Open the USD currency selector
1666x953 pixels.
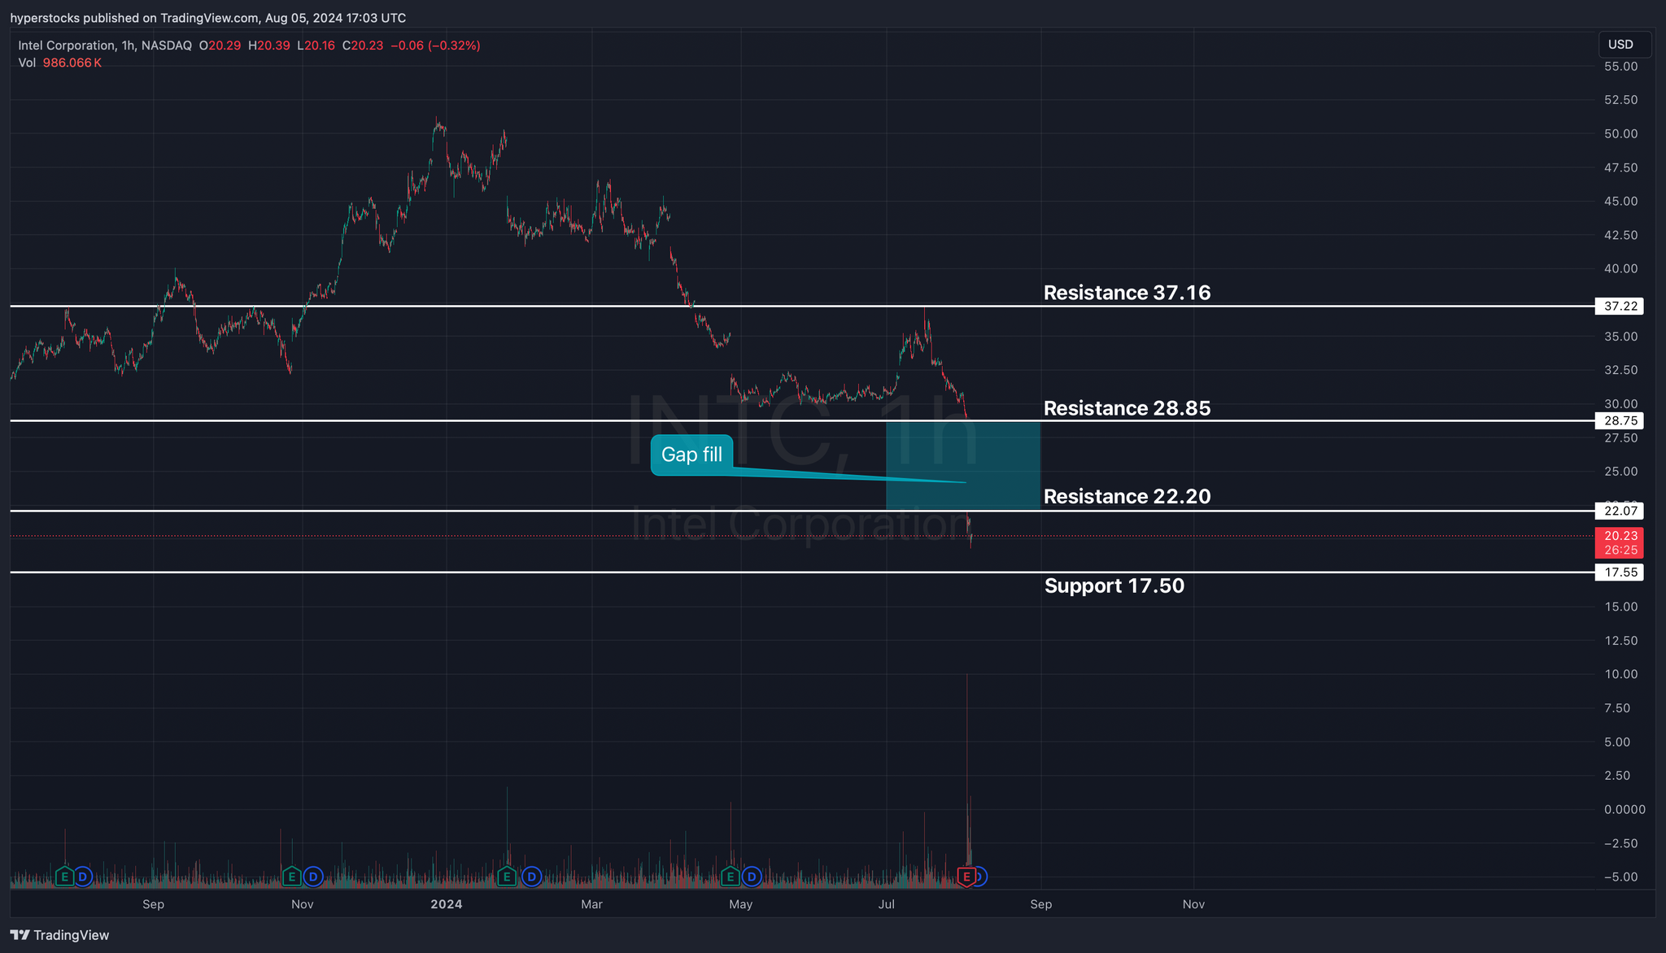point(1623,45)
